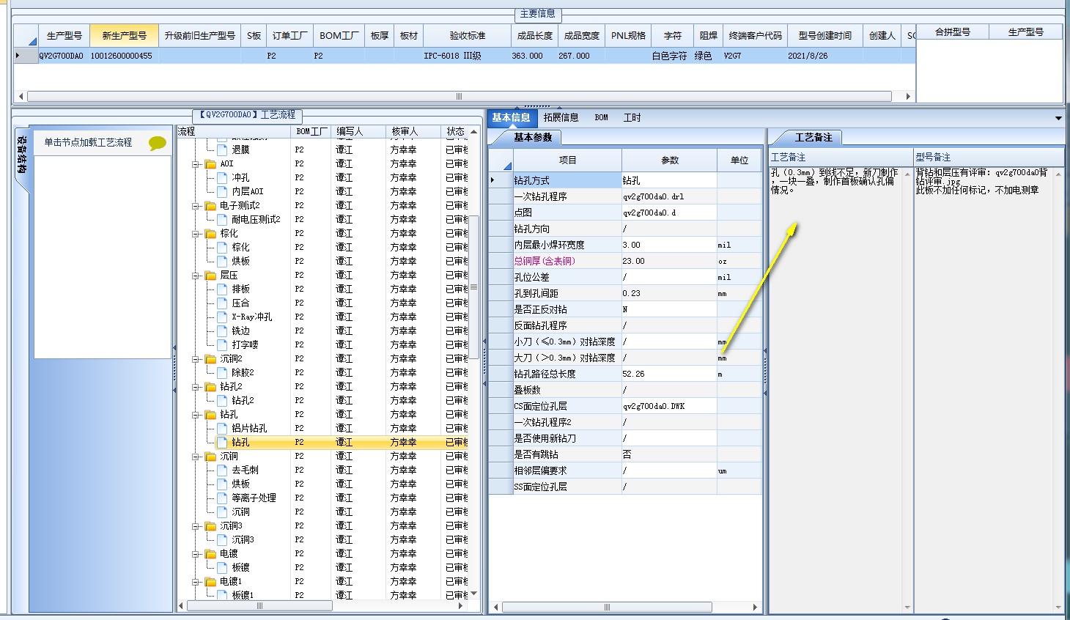1070x620 pixels.
Task: Switch to the 拓展信息 tab
Action: pyautogui.click(x=561, y=117)
